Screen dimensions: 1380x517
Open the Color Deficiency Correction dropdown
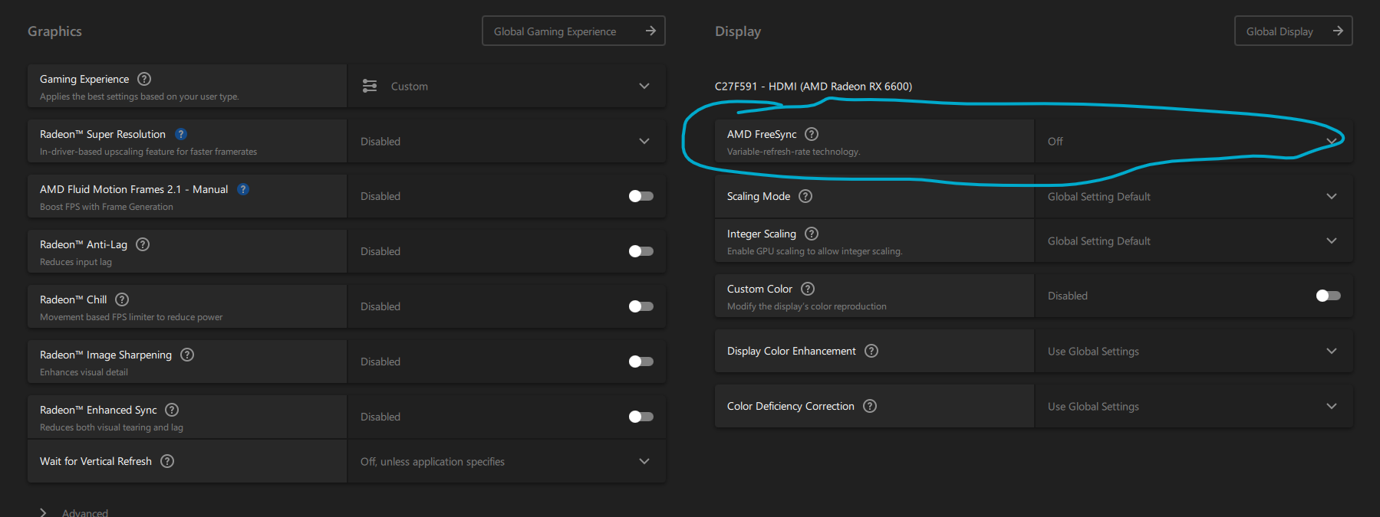[1194, 406]
